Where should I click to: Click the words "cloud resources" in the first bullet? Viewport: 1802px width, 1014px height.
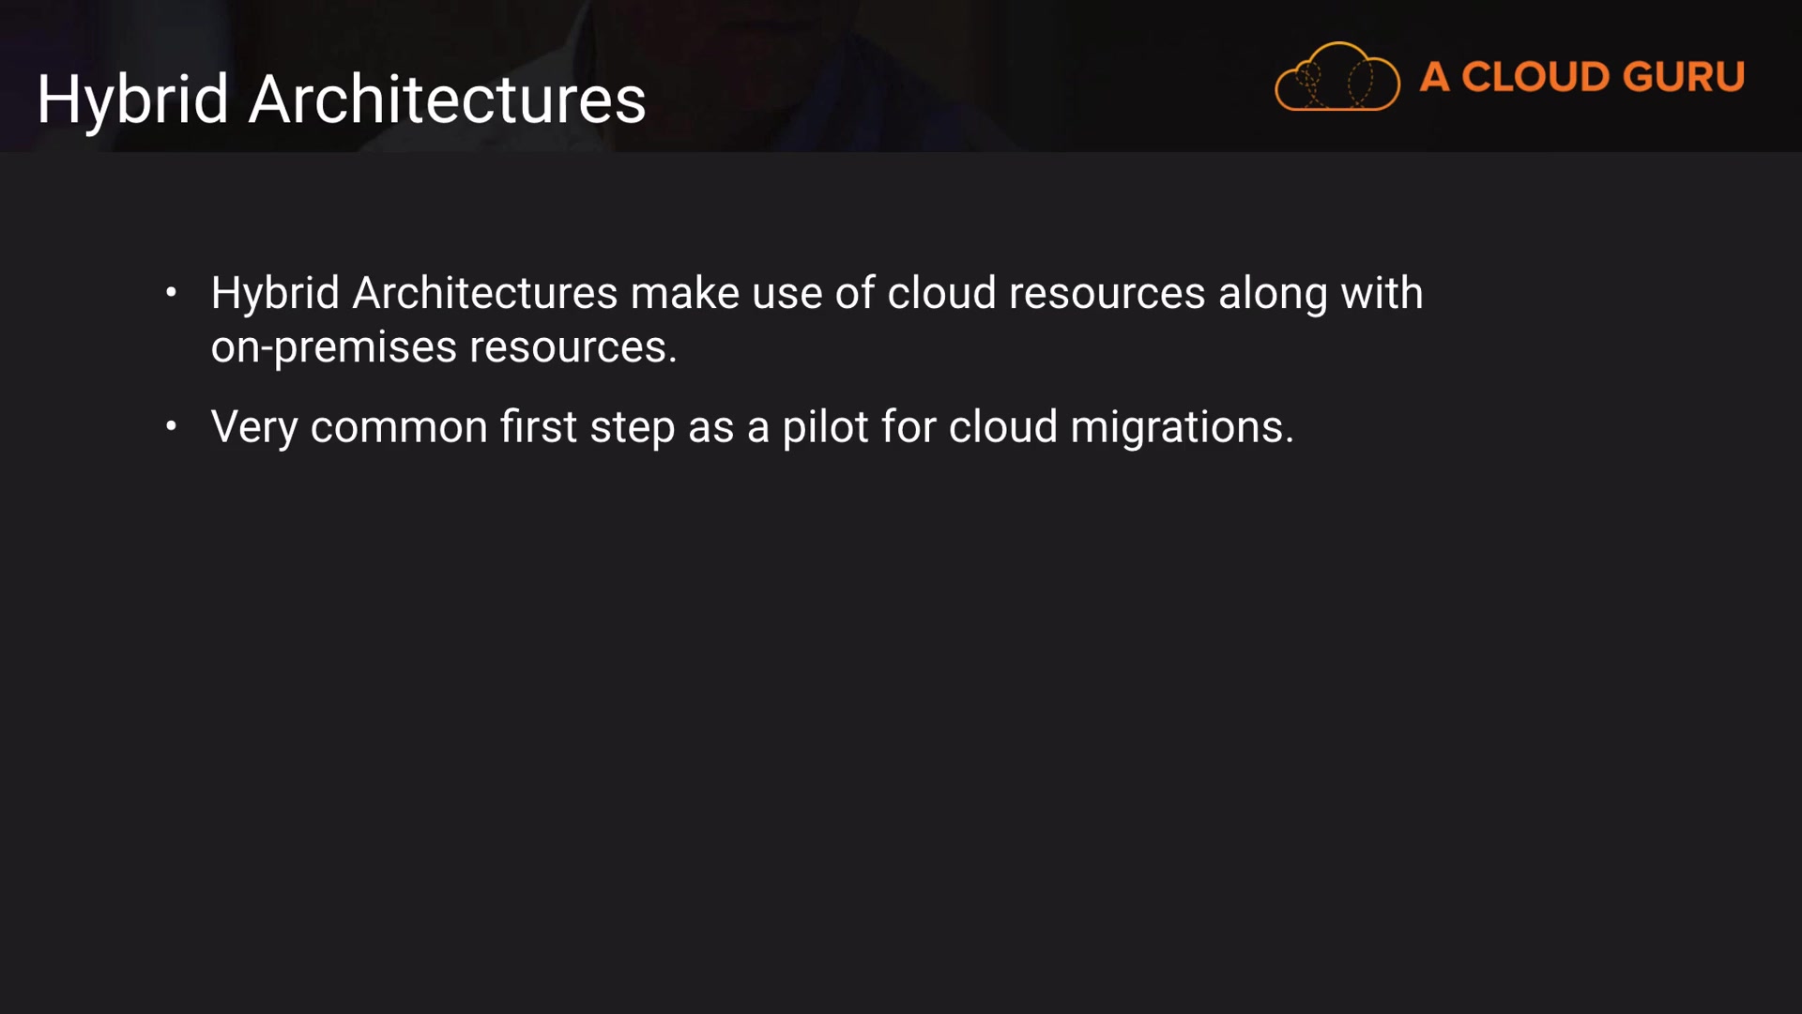click(x=1046, y=293)
